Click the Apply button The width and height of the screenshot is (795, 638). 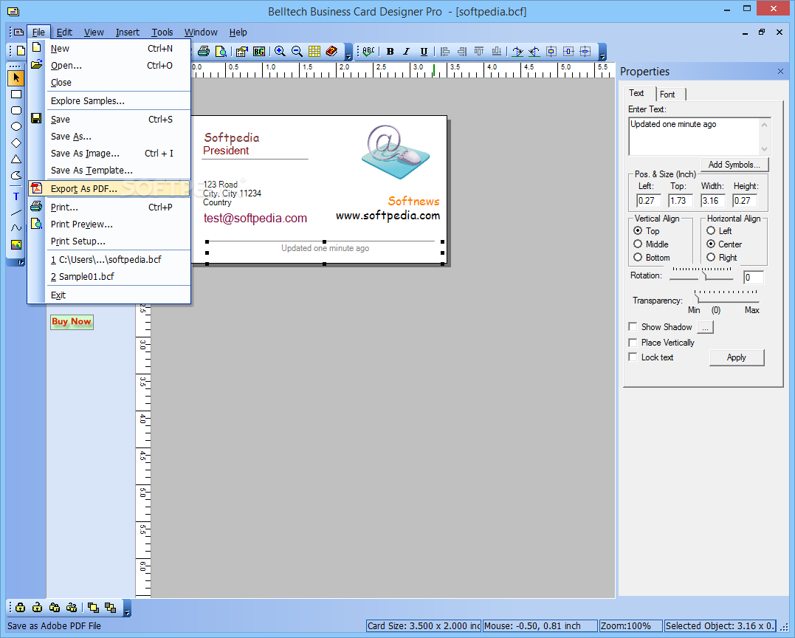click(736, 357)
